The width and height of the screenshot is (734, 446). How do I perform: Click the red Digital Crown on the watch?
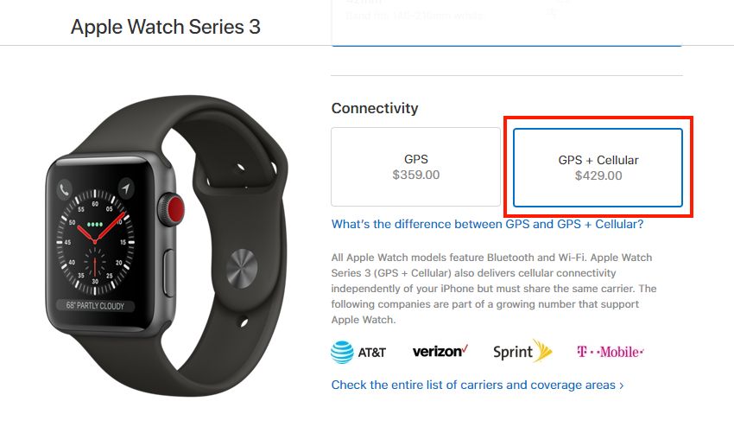tap(175, 209)
